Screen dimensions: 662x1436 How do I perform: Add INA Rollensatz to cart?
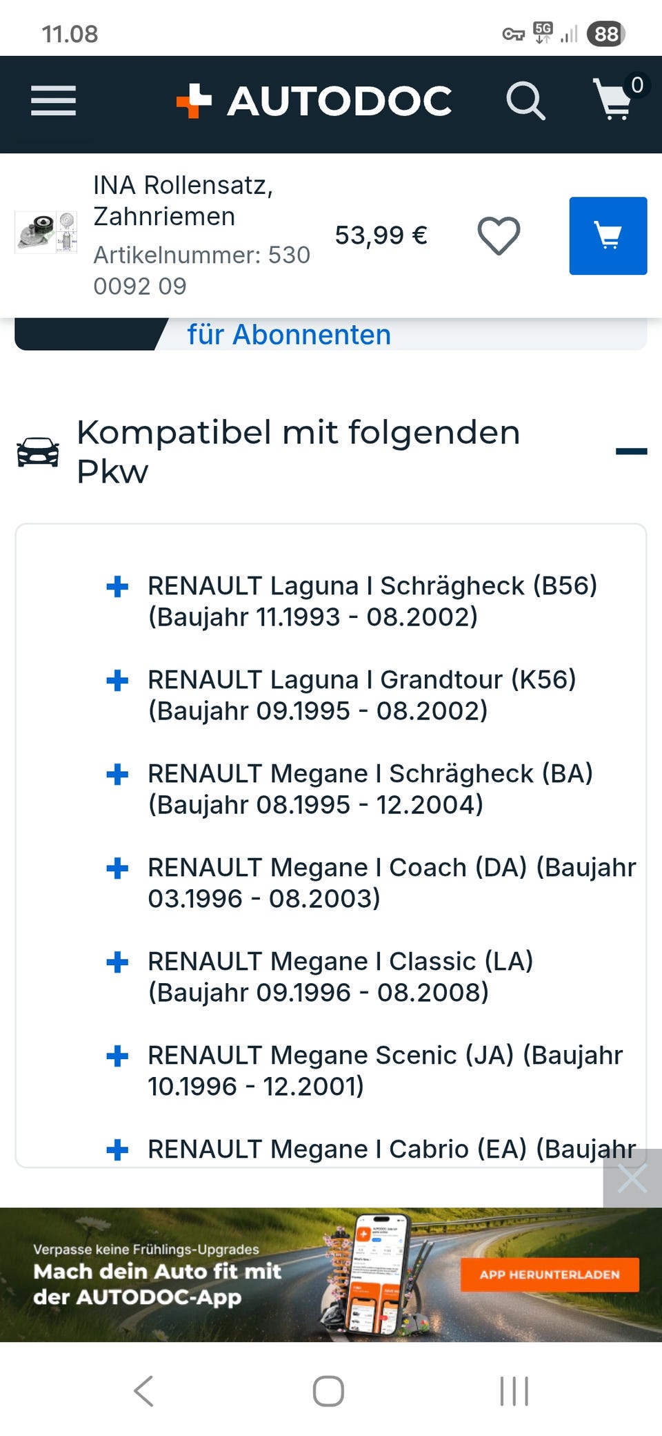(608, 235)
